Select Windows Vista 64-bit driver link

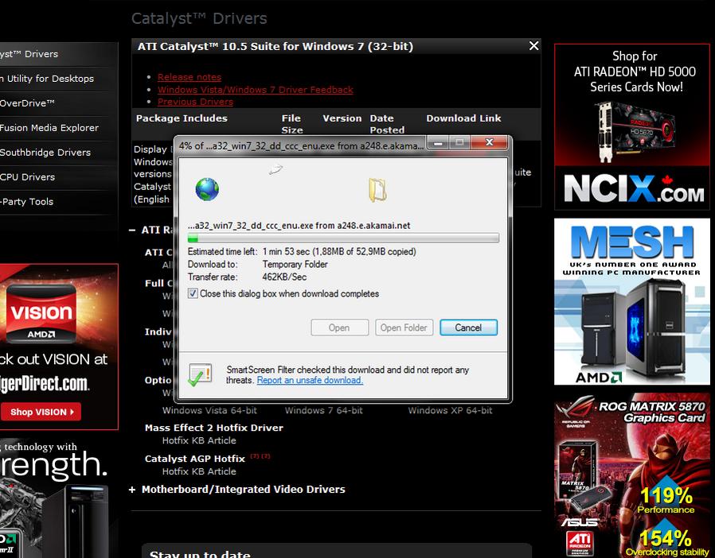[x=209, y=410]
